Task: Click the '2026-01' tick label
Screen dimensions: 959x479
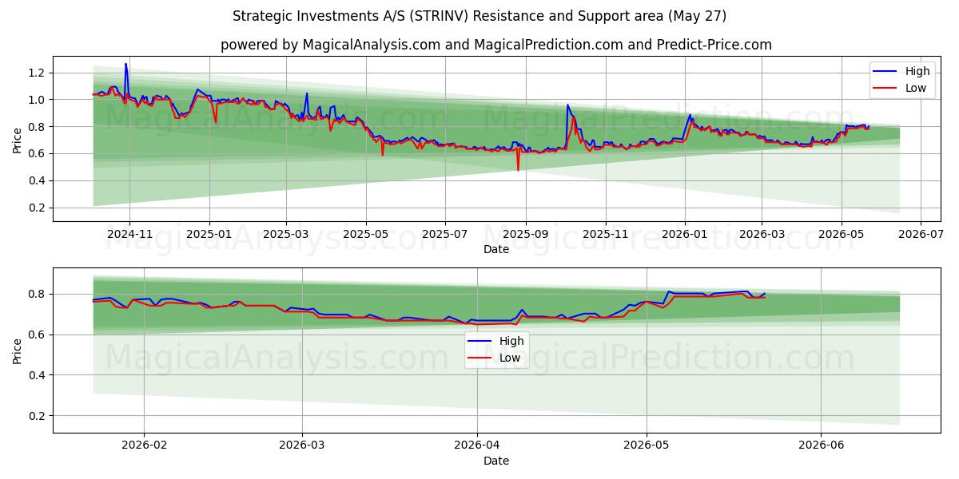Action: point(685,235)
